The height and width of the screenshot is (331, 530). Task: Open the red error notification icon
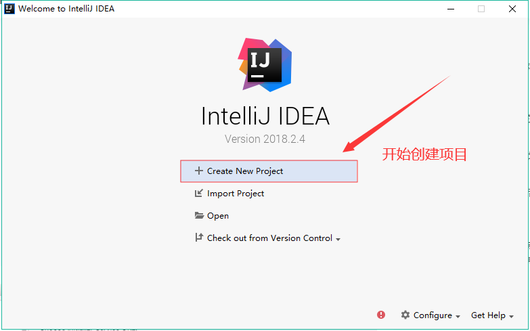381,315
